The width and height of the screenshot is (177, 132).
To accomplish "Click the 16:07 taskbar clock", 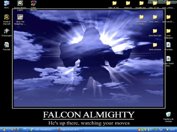I will point(172,130).
